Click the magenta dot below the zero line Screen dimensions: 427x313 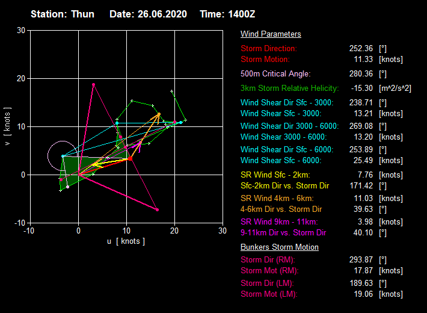(x=61, y=179)
